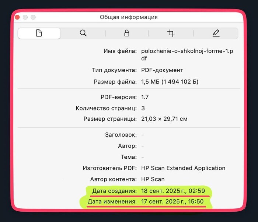Select the PDF-документ document type value
This screenshot has width=258, height=222.
pyautogui.click(x=162, y=70)
